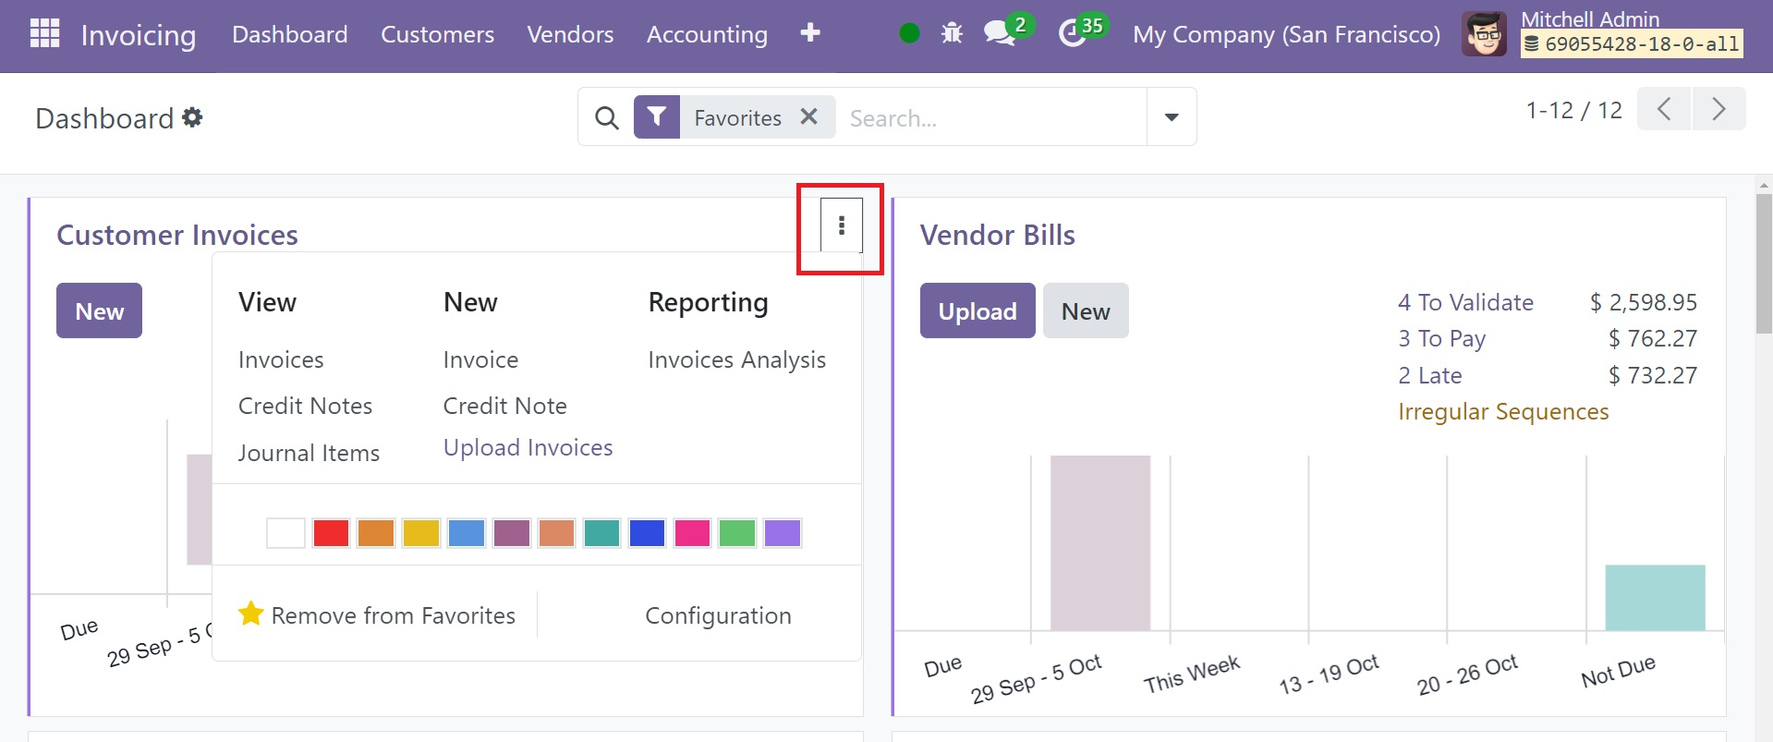Screen dimensions: 1773x742
Task: Expand the search options dropdown arrow
Action: point(1172,117)
